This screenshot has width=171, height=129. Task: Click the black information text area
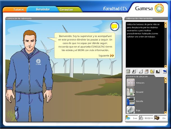tap(145, 45)
